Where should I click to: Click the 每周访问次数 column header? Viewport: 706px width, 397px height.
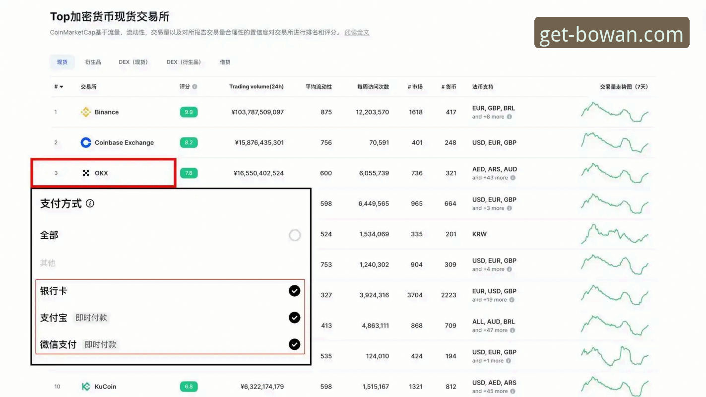pyautogui.click(x=373, y=87)
